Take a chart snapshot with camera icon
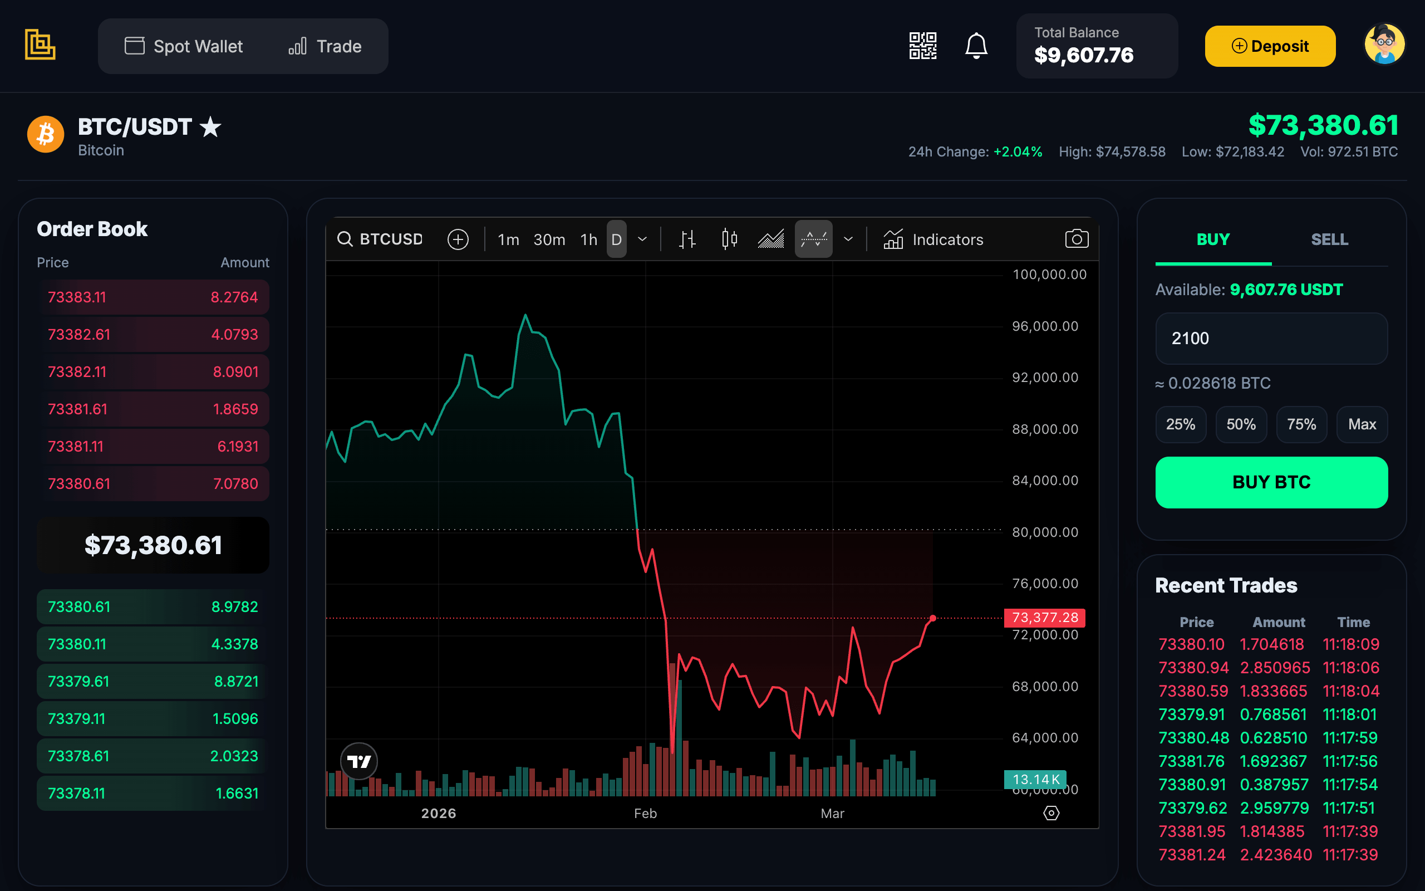The width and height of the screenshot is (1425, 891). coord(1077,239)
